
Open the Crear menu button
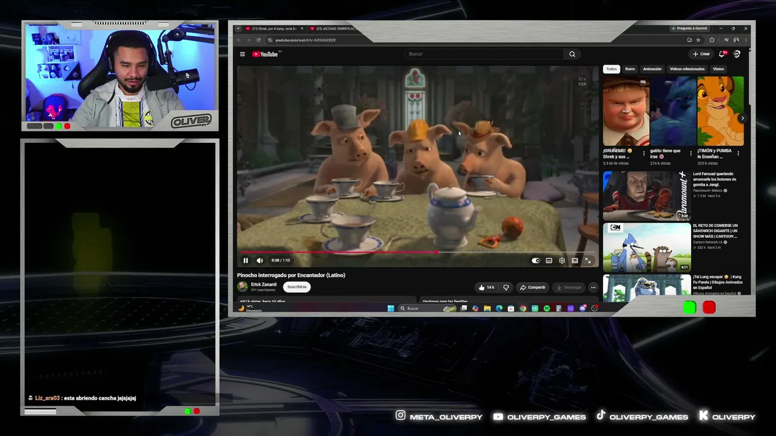click(x=701, y=54)
